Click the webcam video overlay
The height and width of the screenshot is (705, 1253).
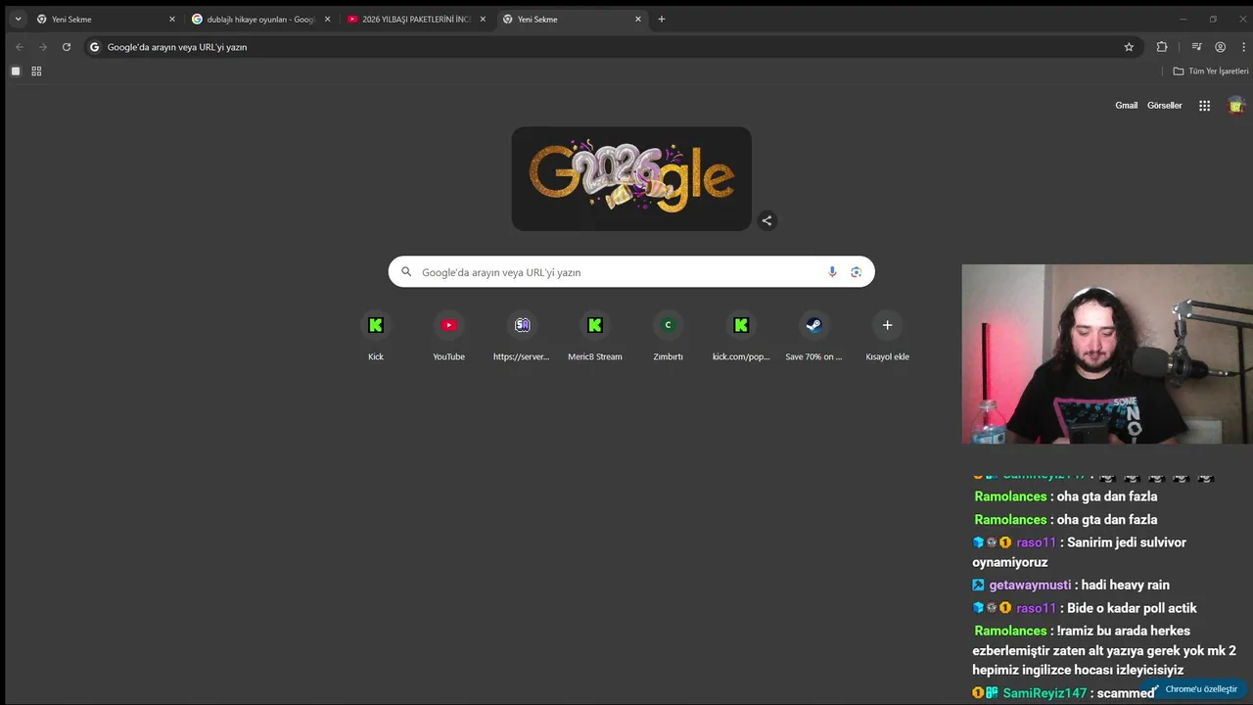[x=1107, y=354]
